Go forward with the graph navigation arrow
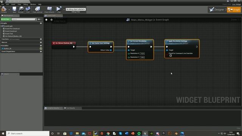The image size is (242, 136). (51, 20)
